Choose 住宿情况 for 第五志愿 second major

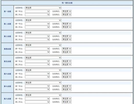(x=67, y=64)
